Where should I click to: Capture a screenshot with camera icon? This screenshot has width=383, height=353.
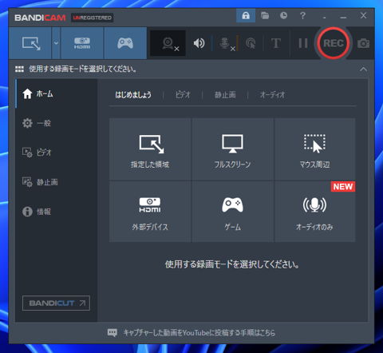pyautogui.click(x=363, y=43)
